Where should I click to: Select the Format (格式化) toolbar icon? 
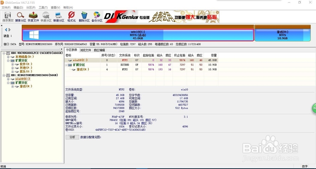pyautogui.click(x=71, y=17)
